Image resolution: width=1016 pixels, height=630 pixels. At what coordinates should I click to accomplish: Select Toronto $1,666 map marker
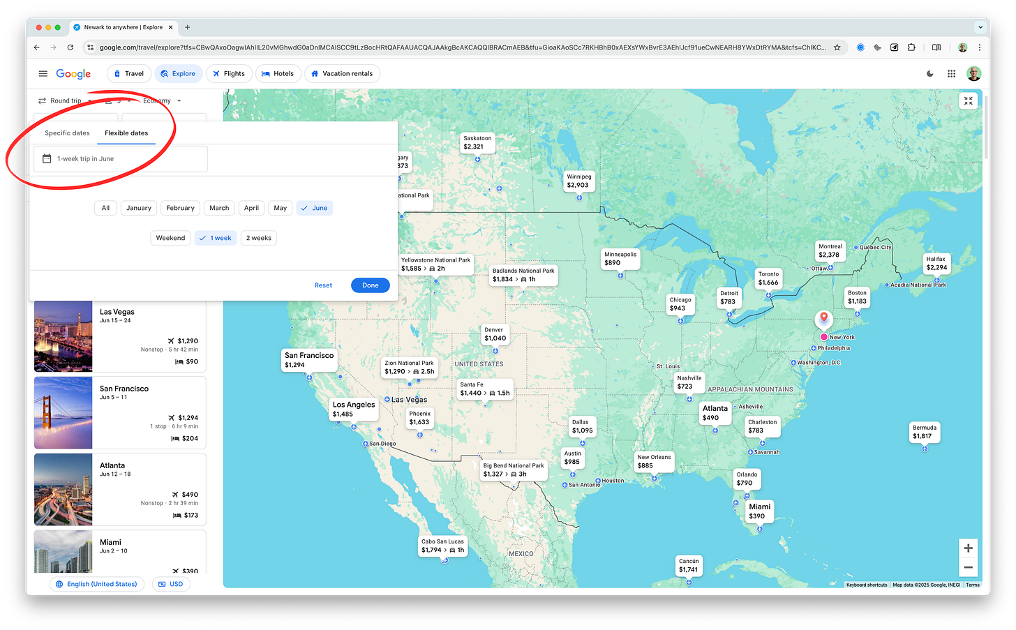pos(768,278)
